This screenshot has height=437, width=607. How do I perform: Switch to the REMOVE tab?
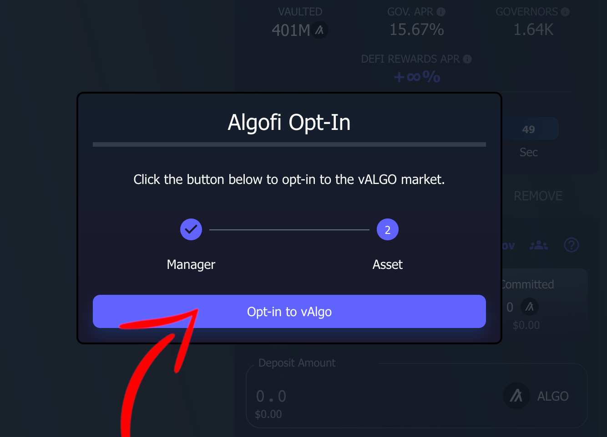[538, 196]
